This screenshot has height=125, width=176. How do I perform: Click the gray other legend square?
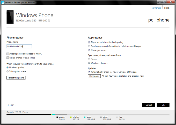tap(101, 117)
